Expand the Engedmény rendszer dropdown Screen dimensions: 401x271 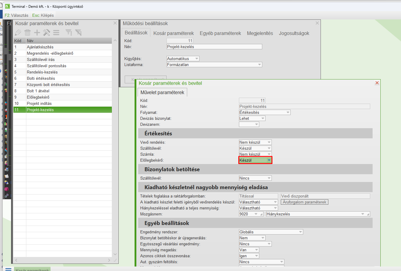coord(301,232)
